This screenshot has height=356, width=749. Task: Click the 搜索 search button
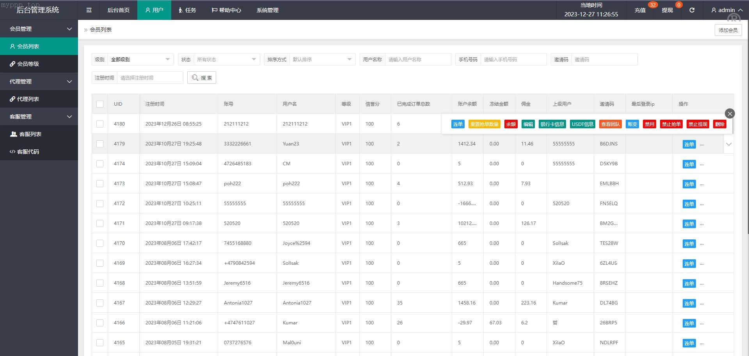click(x=202, y=78)
